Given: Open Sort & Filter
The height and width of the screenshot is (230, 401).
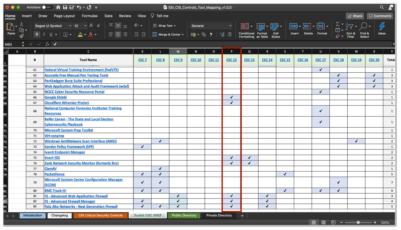Looking at the screenshot, I should click(350, 30).
